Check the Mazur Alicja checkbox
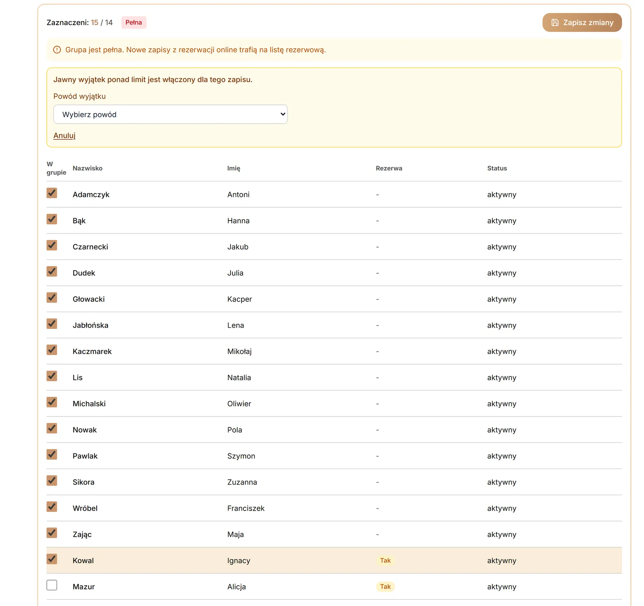Image resolution: width=644 pixels, height=606 pixels. pos(52,585)
